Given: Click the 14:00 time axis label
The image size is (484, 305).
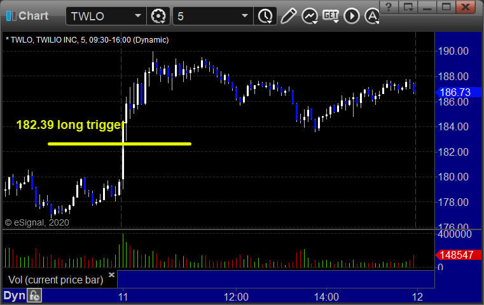Looking at the screenshot, I should coord(326,297).
